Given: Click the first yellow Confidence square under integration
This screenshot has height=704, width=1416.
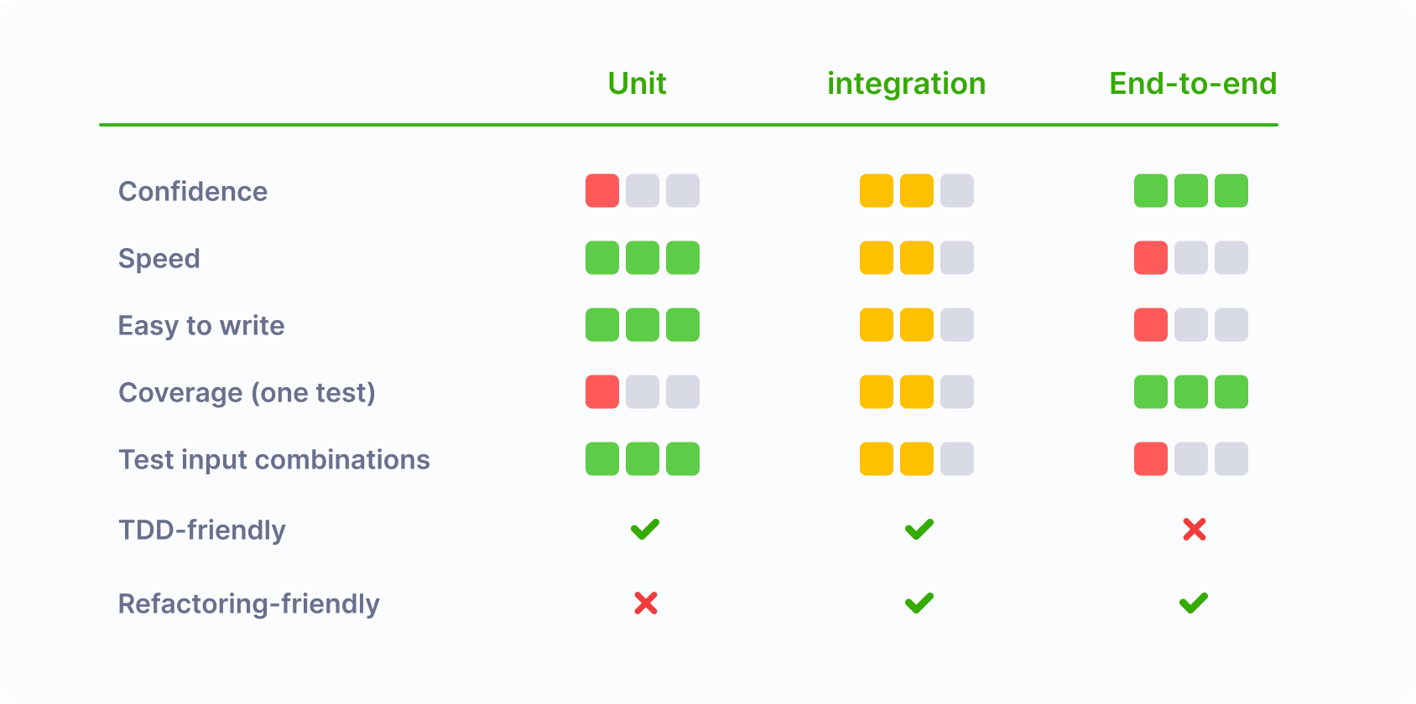Looking at the screenshot, I should (x=877, y=190).
